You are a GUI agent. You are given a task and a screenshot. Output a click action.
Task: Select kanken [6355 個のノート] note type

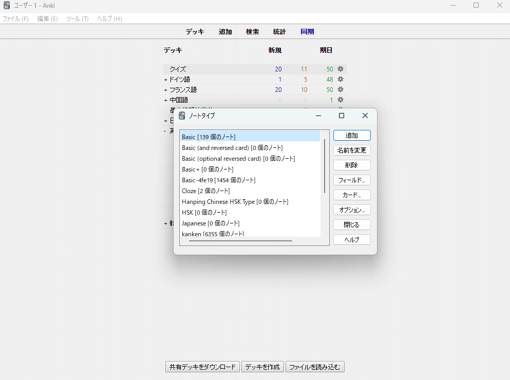pos(250,234)
